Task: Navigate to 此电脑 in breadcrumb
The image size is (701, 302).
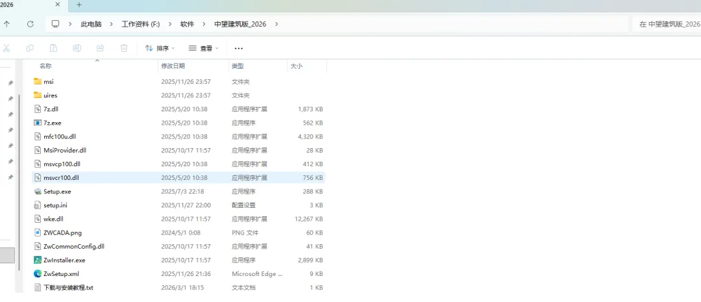Action: (x=92, y=24)
